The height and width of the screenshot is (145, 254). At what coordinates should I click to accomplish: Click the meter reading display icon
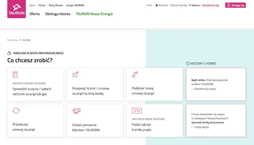tap(137, 111)
